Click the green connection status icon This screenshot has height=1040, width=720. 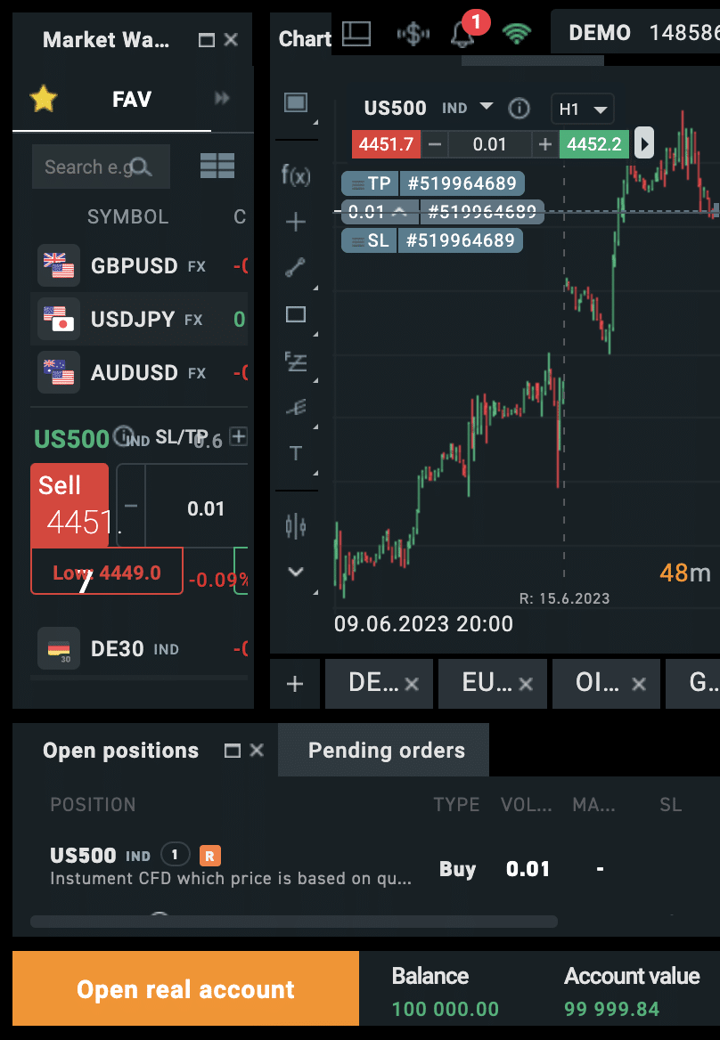point(517,32)
